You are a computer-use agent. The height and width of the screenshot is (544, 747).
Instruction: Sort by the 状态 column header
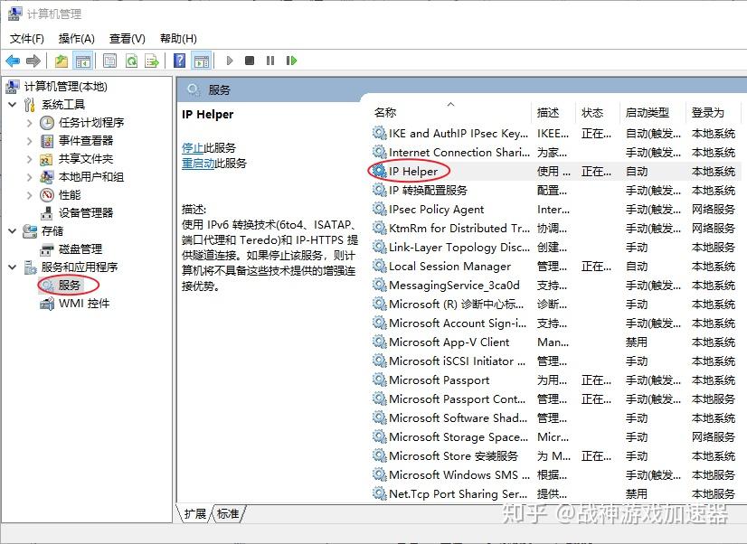coord(598,112)
